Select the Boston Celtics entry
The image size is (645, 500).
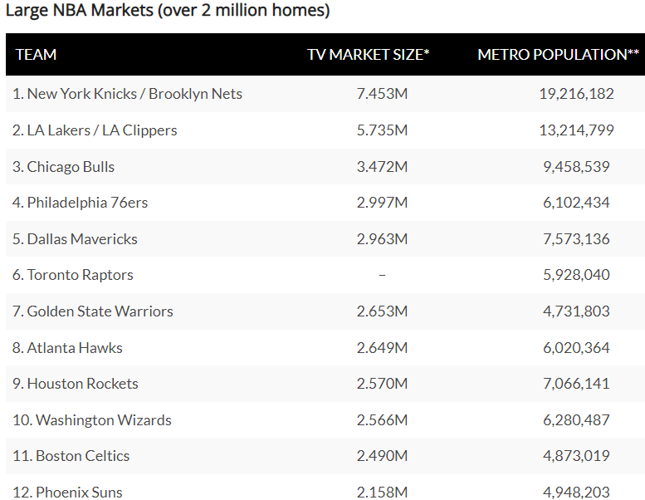[x=71, y=456]
